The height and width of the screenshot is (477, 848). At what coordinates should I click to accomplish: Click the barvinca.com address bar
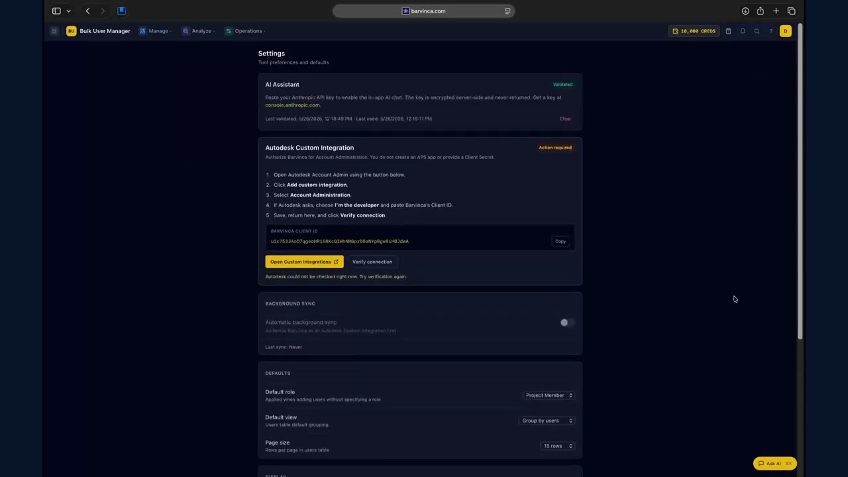423,11
